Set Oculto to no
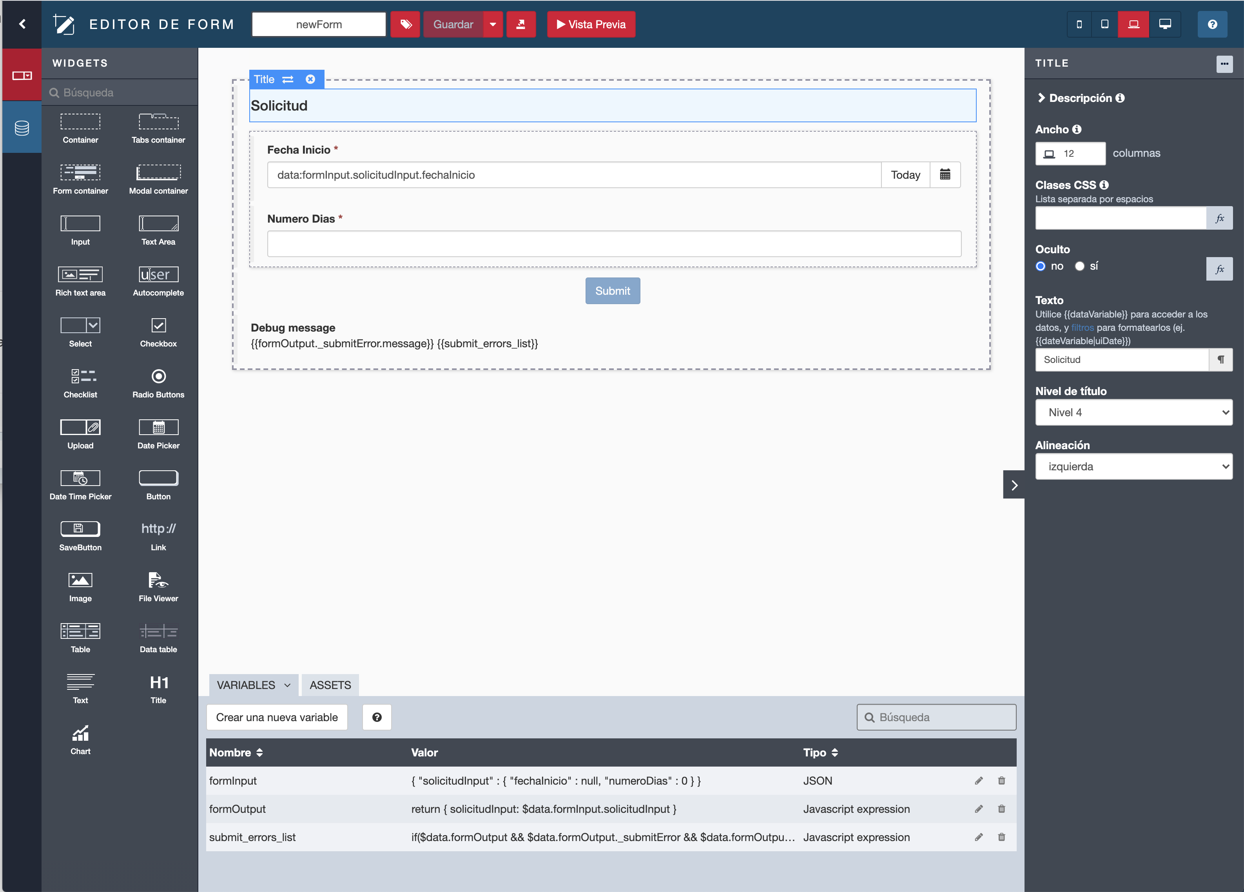Image resolution: width=1244 pixels, height=892 pixels. (x=1040, y=266)
